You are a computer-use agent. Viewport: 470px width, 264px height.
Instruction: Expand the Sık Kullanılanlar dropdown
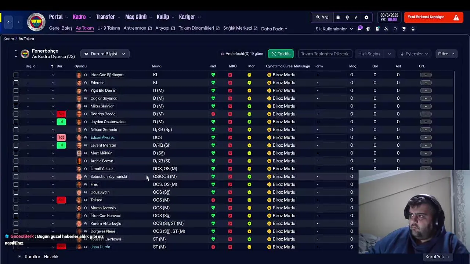click(x=334, y=29)
